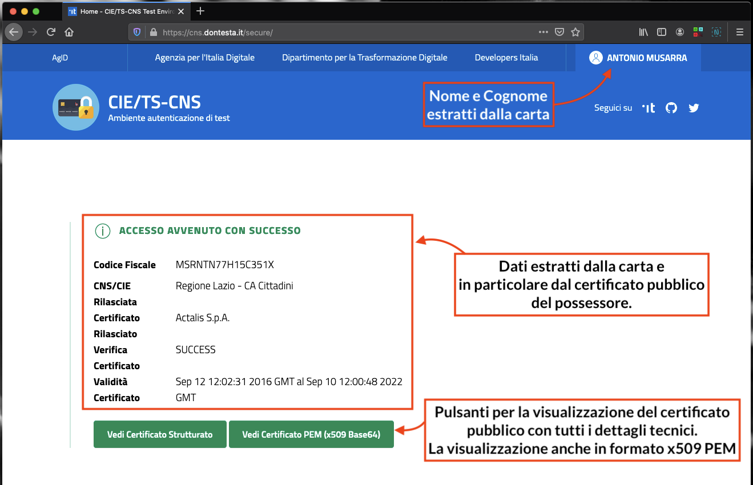Open the ANTONIO MUSARRA user menu

(x=638, y=58)
